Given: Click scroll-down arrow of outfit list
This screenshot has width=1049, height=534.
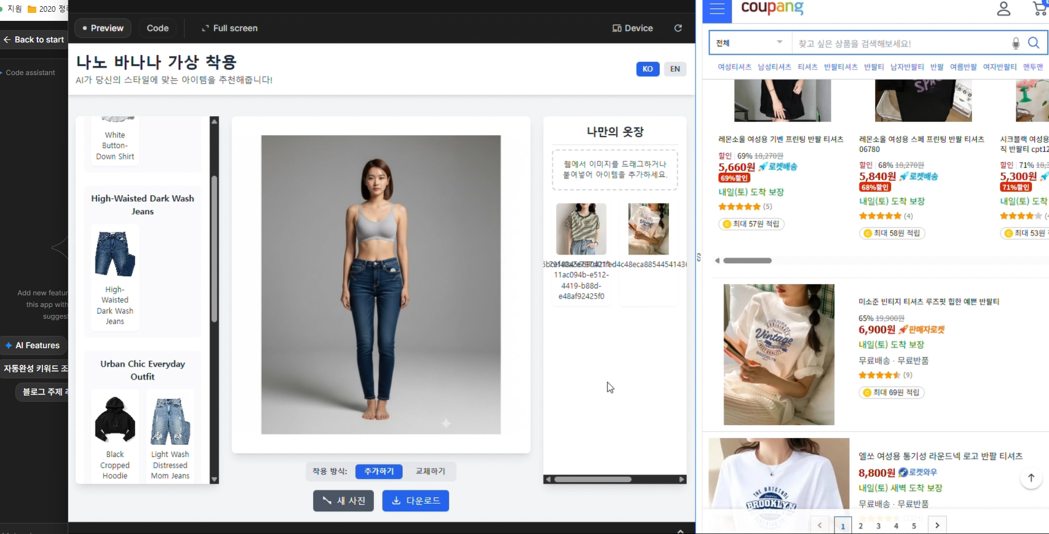Looking at the screenshot, I should (x=214, y=479).
